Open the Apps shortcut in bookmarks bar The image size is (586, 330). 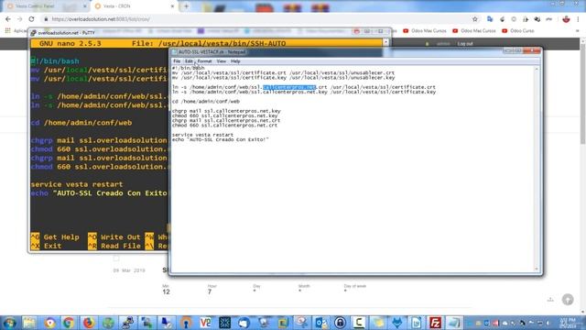[x=8, y=30]
